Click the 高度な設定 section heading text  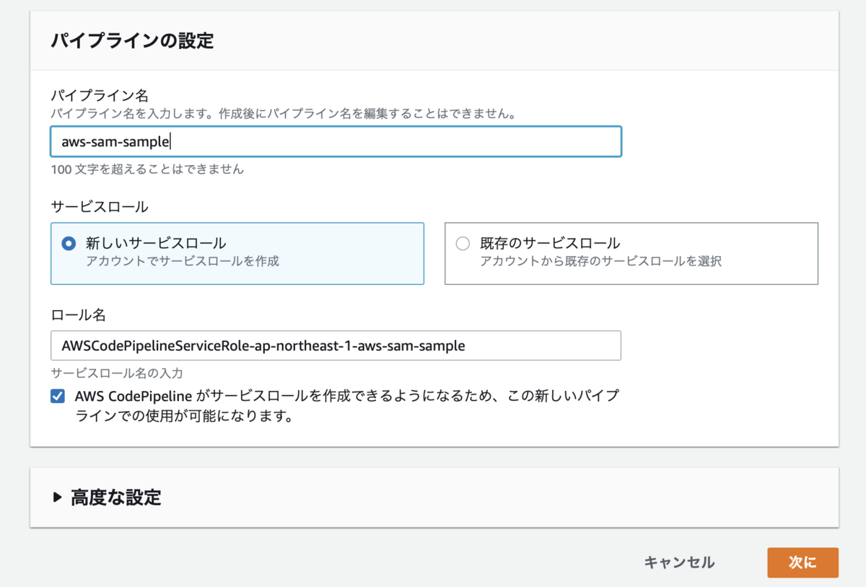click(115, 497)
